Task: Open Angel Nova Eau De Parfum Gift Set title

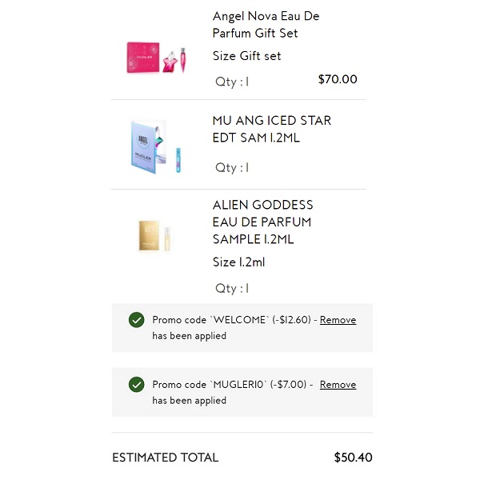Action: coord(266,25)
